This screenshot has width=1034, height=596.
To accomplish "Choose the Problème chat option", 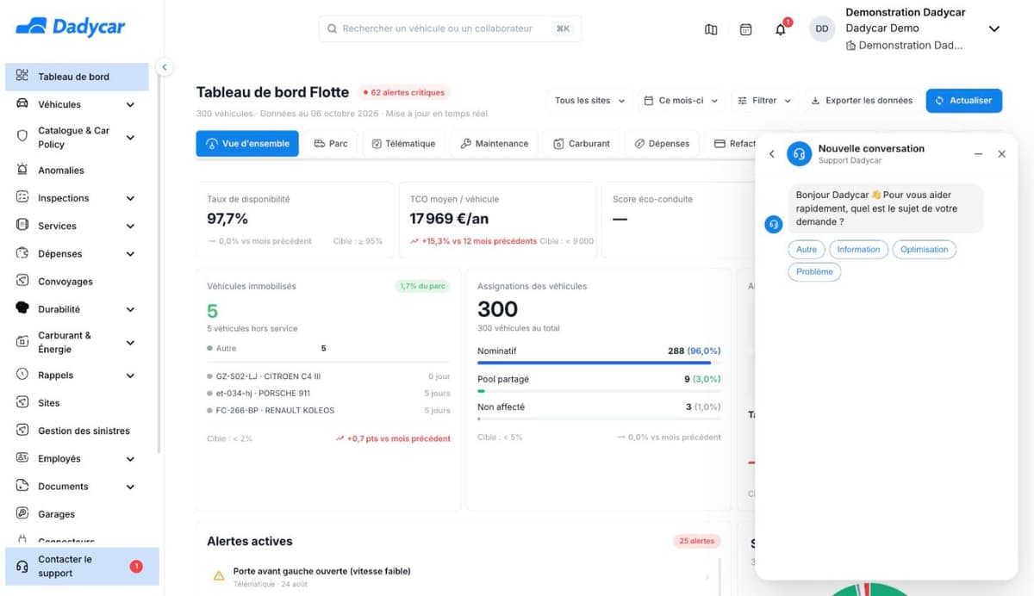I will [x=814, y=271].
